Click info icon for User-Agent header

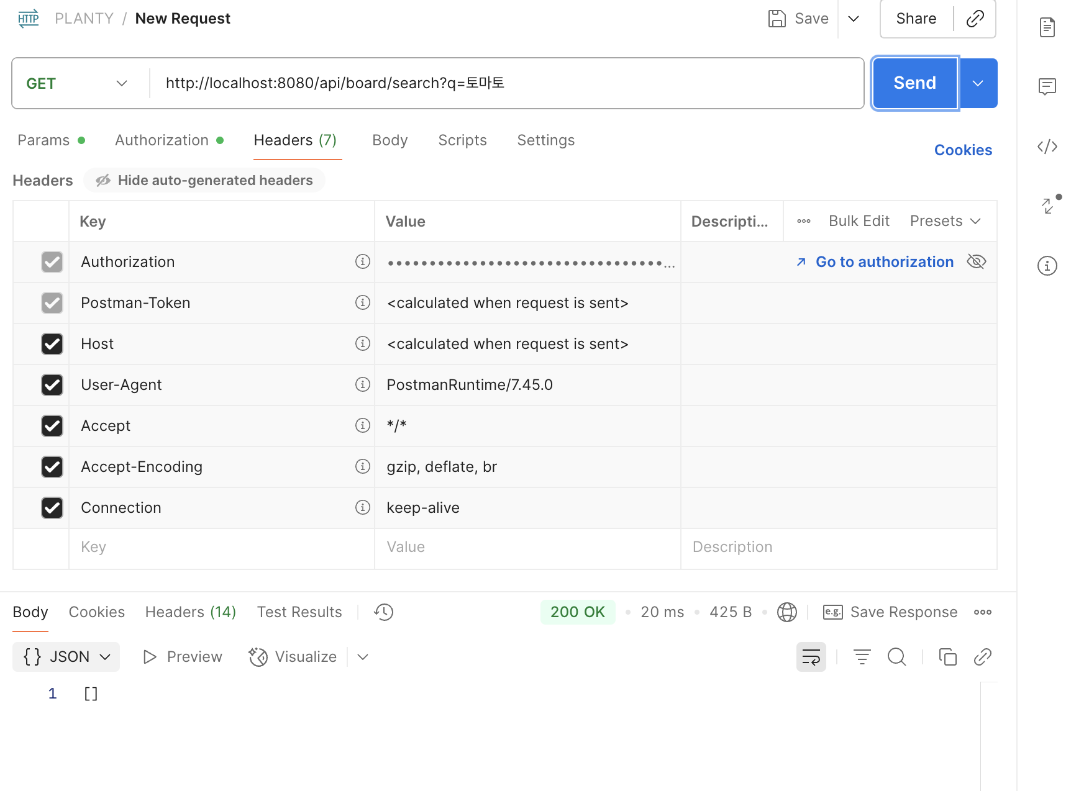tap(363, 384)
